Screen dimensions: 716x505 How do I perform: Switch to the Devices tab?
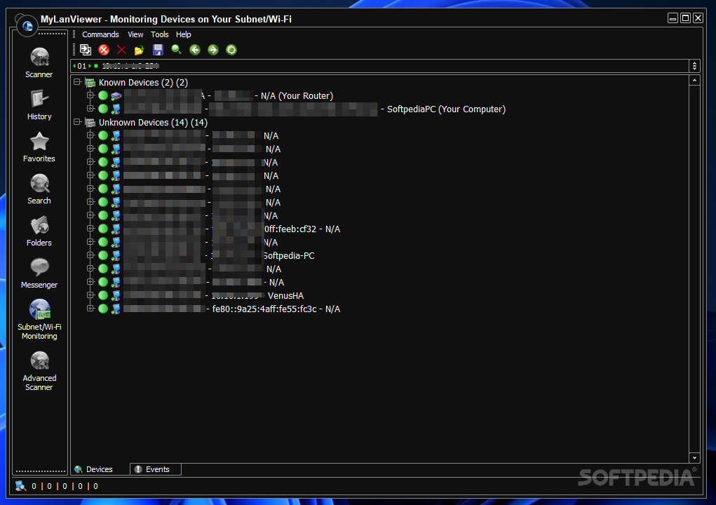tap(100, 469)
